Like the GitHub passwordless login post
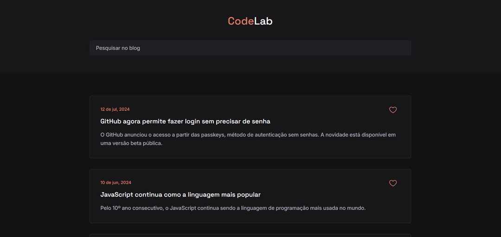Screen dimensions: 501x237 pyautogui.click(x=393, y=110)
